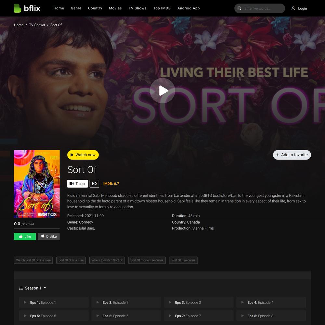The width and height of the screenshot is (325, 325).
Task: Click the TV Shows breadcrumb link
Action: coord(37,25)
